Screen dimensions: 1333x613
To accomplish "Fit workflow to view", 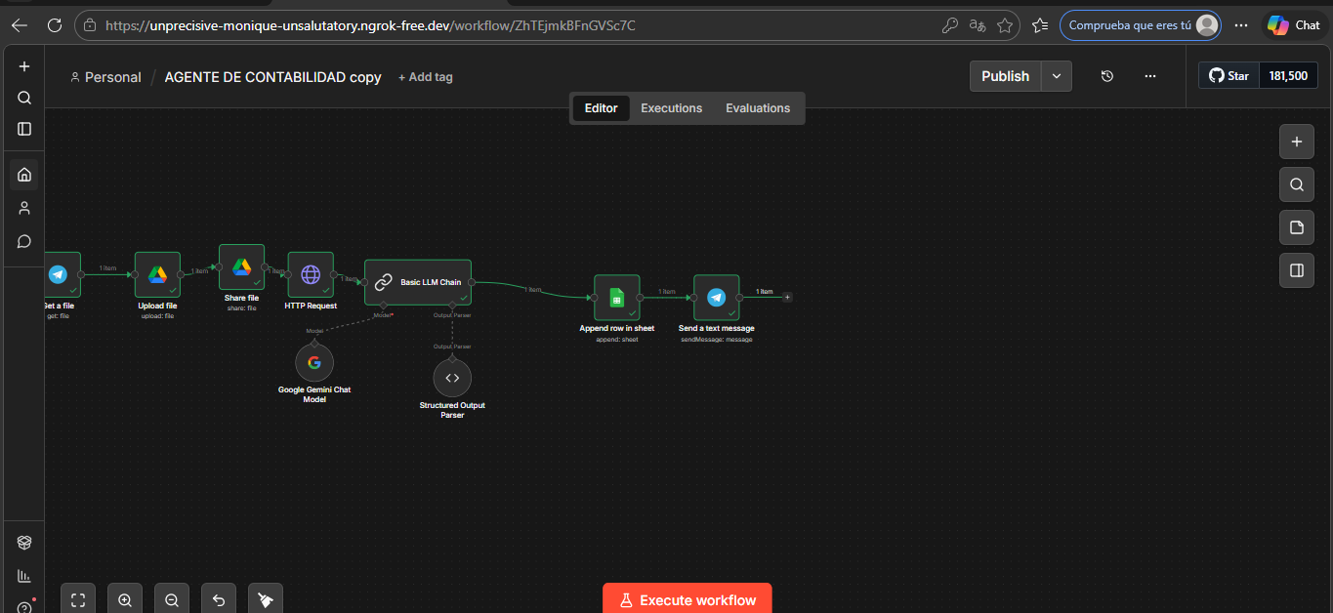I will [78, 600].
